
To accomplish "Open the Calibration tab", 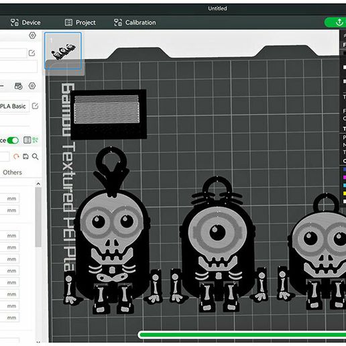I will [135, 23].
